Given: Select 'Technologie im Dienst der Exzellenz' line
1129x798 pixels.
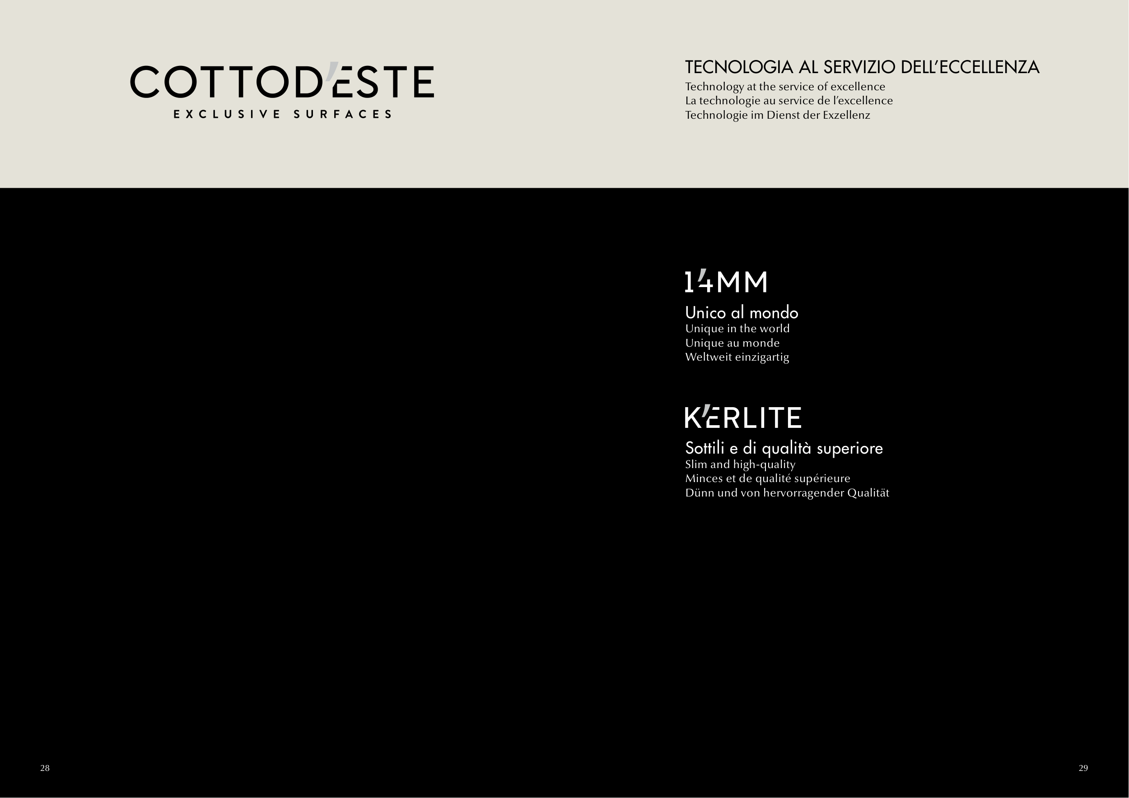Looking at the screenshot, I should pyautogui.click(x=777, y=115).
